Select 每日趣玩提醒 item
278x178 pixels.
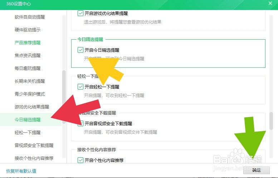point(28,68)
